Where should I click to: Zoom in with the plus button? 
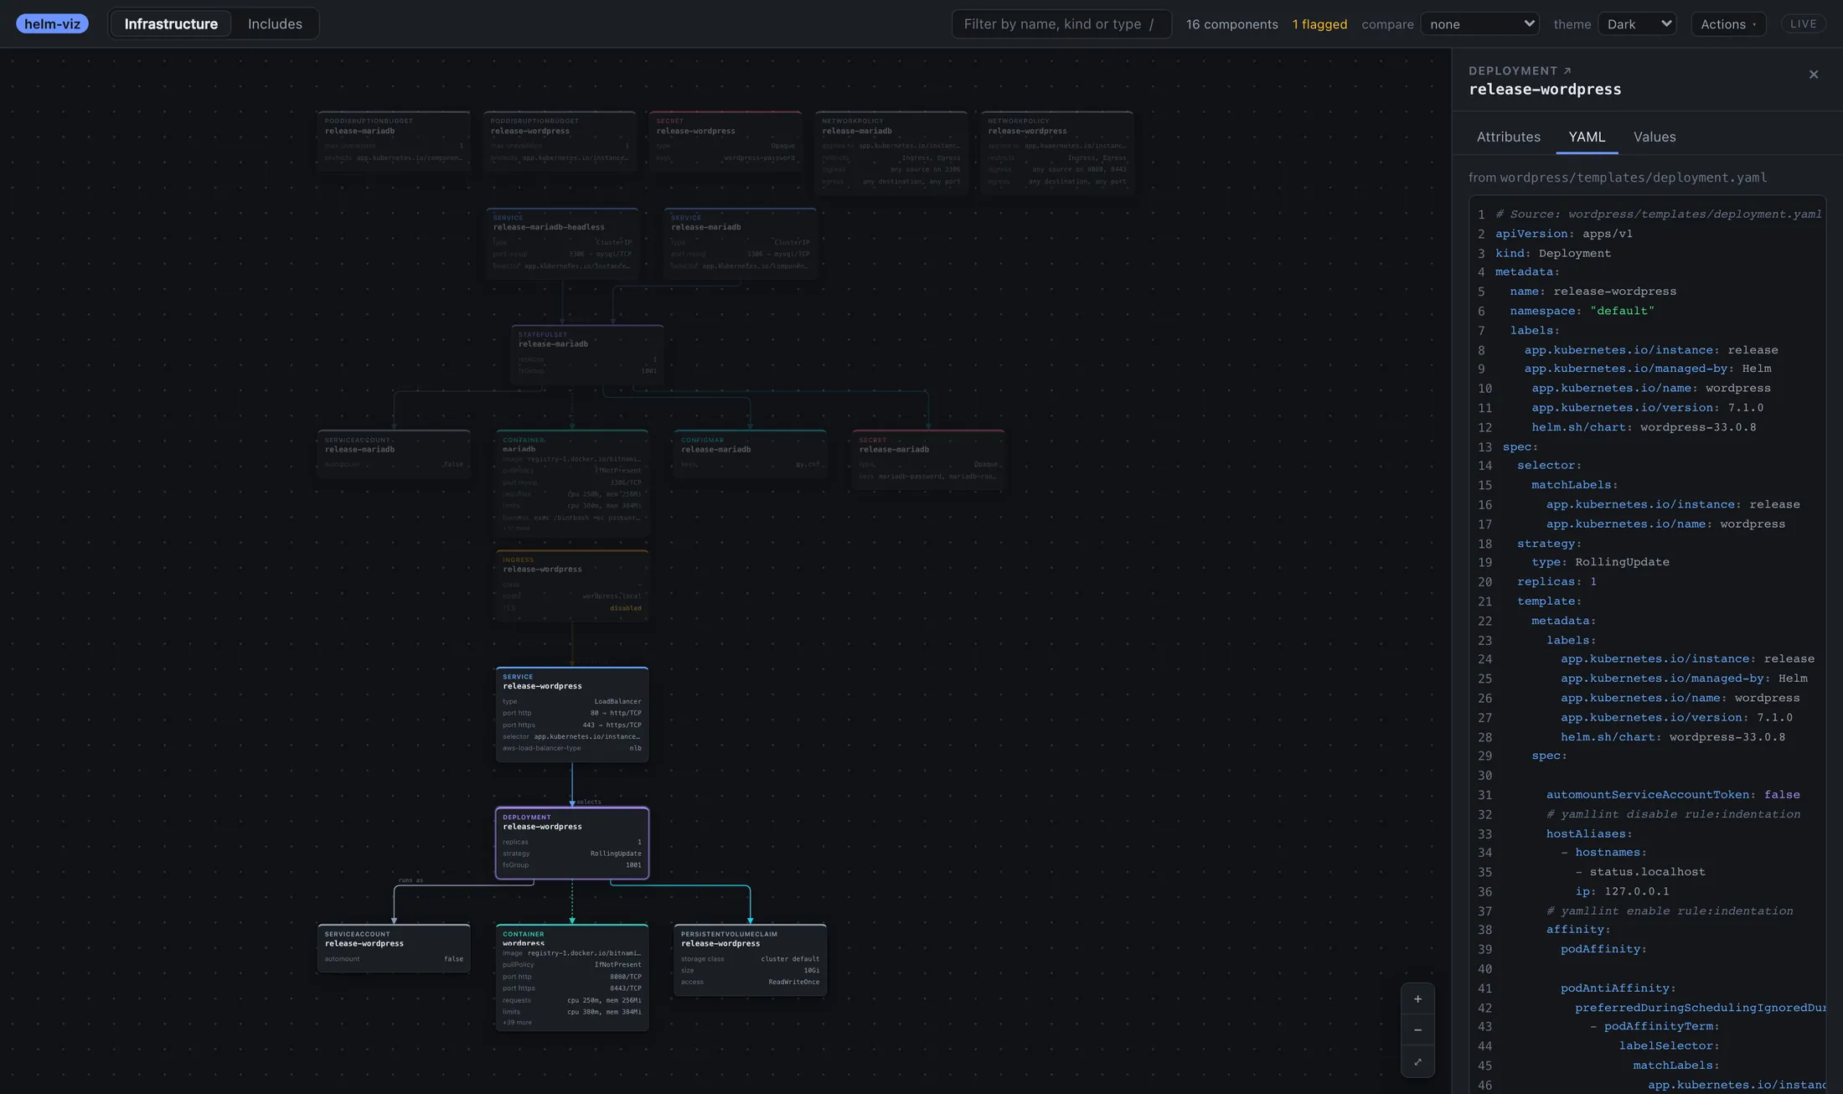tap(1417, 999)
